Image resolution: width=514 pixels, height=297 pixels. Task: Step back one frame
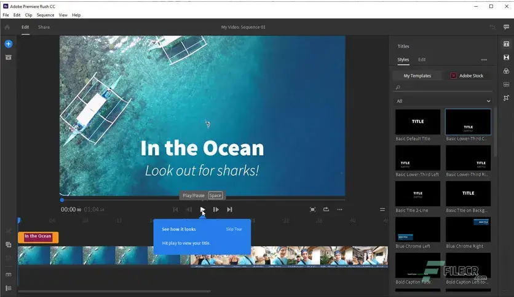[x=189, y=209]
